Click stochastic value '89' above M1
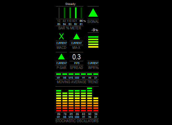Screen dimensions: 172x125 [59, 114]
